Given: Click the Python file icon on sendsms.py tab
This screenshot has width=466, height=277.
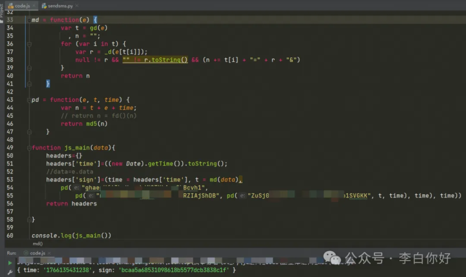Looking at the screenshot, I should click(44, 6).
